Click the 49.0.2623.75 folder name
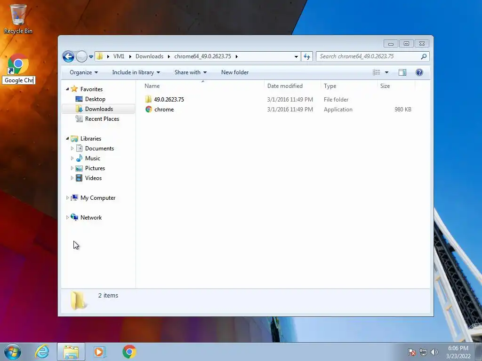Viewport: 482px width, 361px height. [x=169, y=100]
